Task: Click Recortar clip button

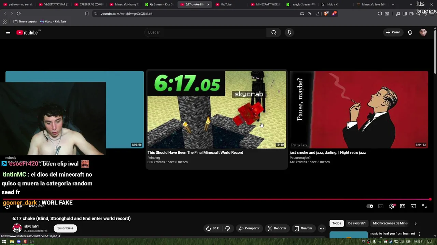Action: [x=277, y=228]
